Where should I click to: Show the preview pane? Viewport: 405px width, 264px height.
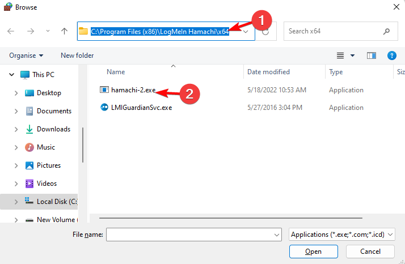coord(372,56)
